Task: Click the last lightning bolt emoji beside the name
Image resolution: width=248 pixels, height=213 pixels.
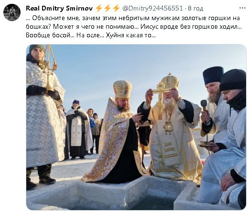Action: click(x=116, y=8)
